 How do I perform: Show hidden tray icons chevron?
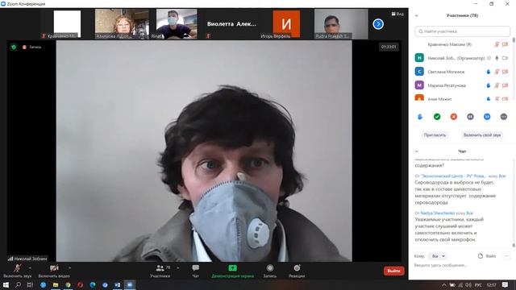coord(444,285)
